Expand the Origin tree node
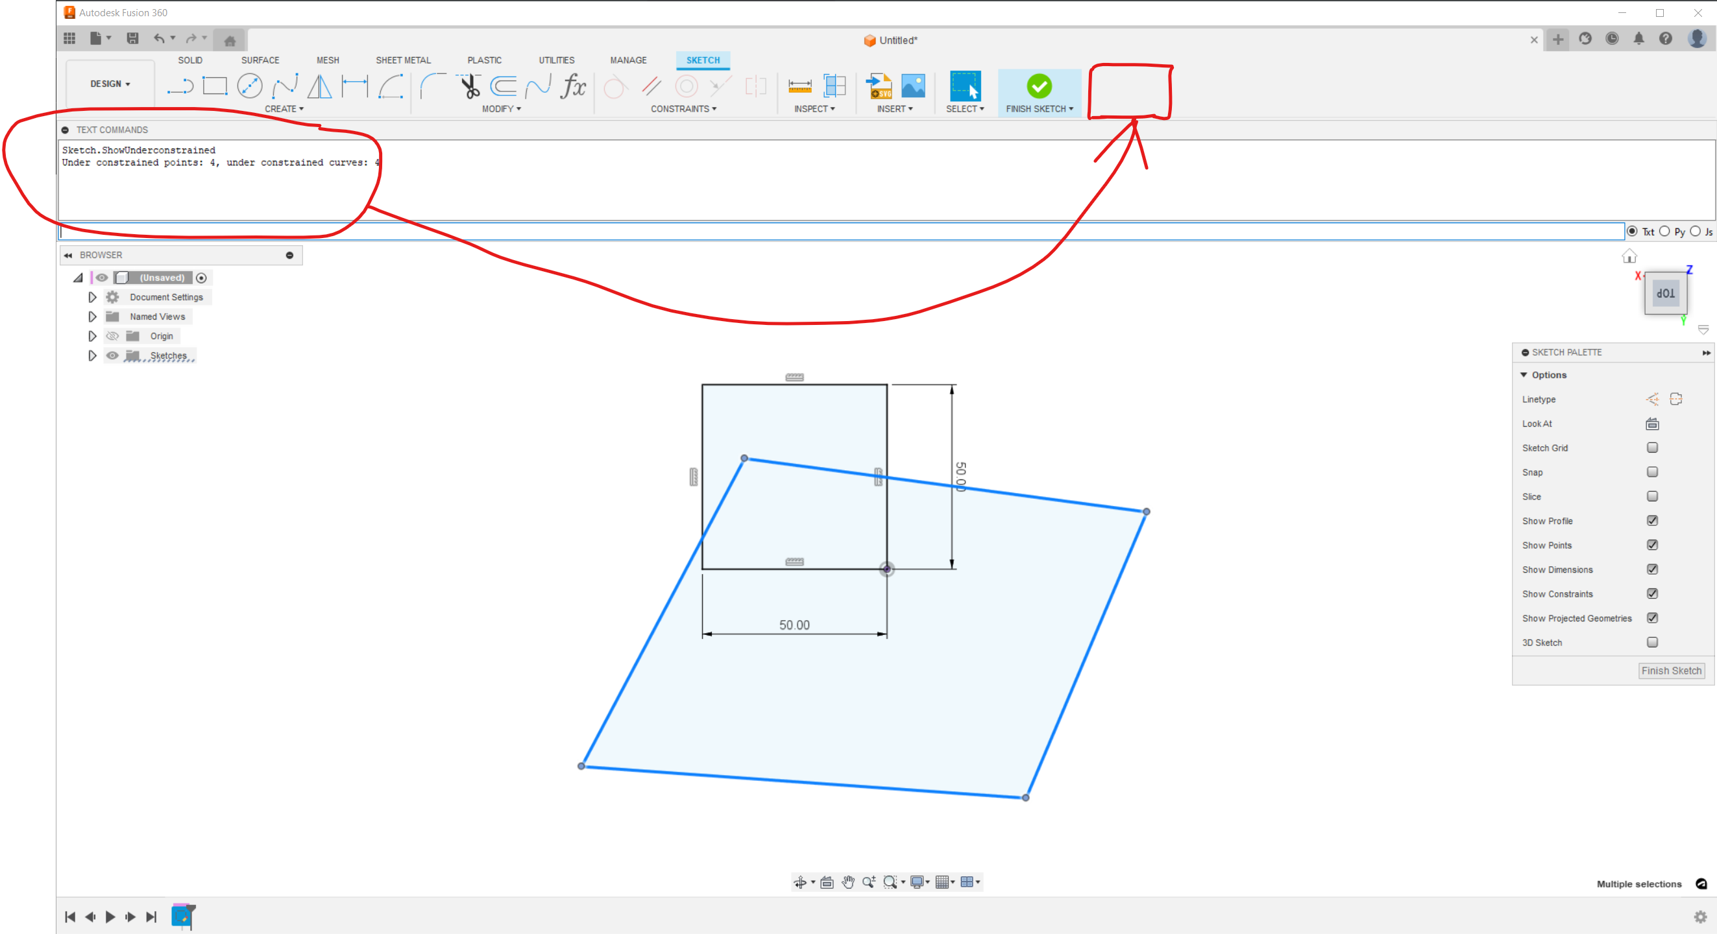Screen dimensions: 1717x934 tap(92, 337)
